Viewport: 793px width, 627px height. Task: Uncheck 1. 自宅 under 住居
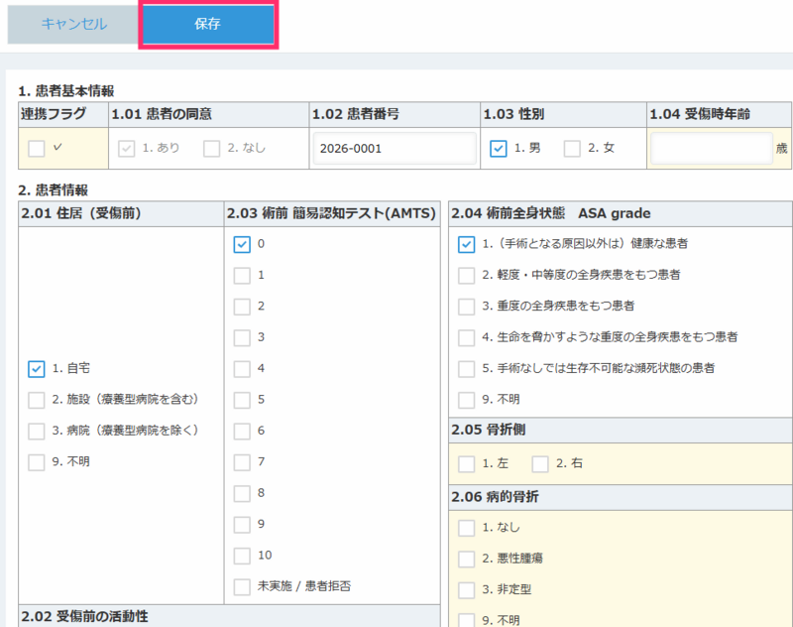pyautogui.click(x=37, y=369)
